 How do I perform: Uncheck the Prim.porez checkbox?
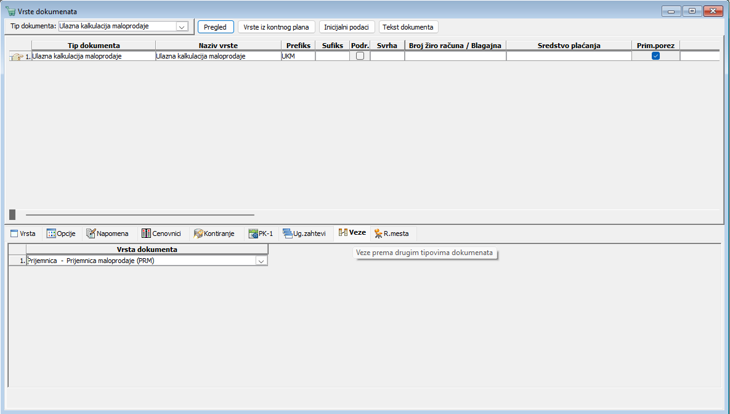tap(655, 56)
